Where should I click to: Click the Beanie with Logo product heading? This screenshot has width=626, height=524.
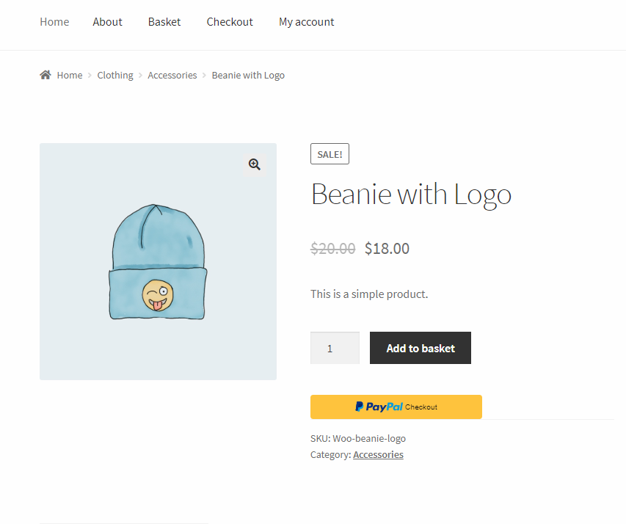pos(411,194)
